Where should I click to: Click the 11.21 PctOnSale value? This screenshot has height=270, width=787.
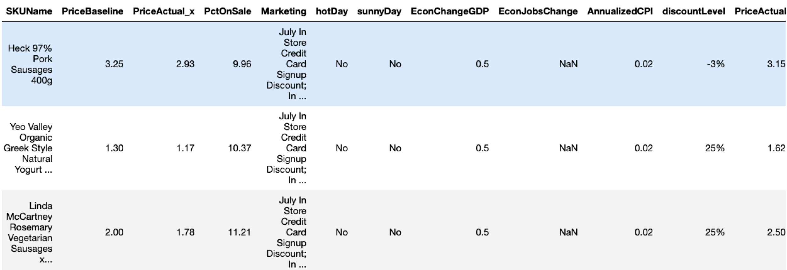coord(239,232)
